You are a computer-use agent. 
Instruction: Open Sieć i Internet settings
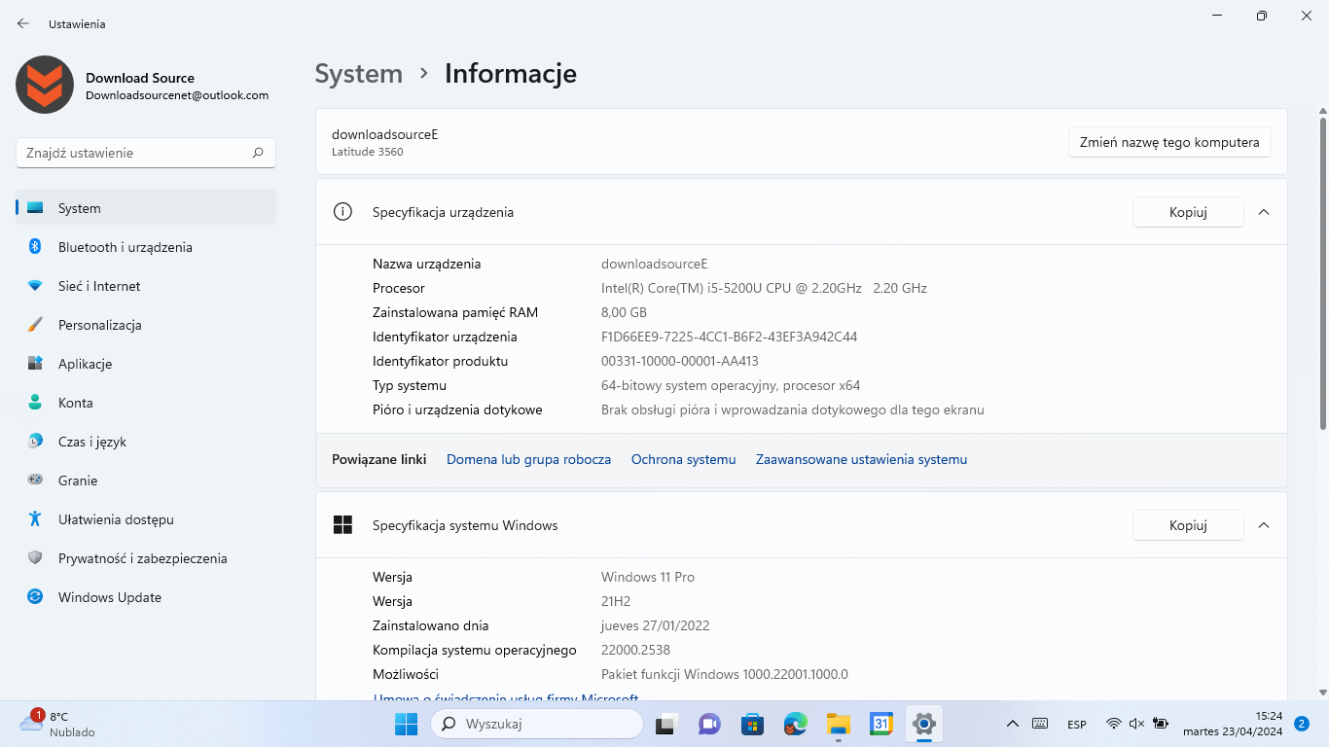146,286
